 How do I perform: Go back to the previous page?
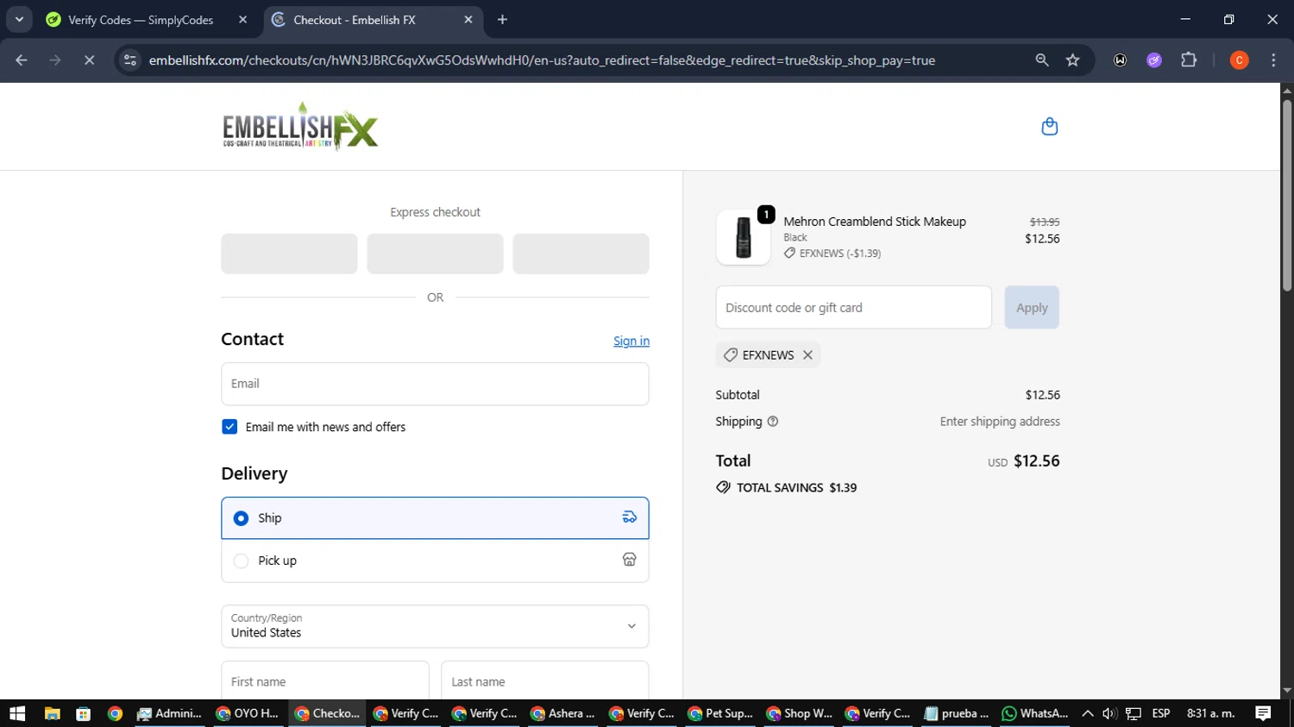click(x=22, y=60)
